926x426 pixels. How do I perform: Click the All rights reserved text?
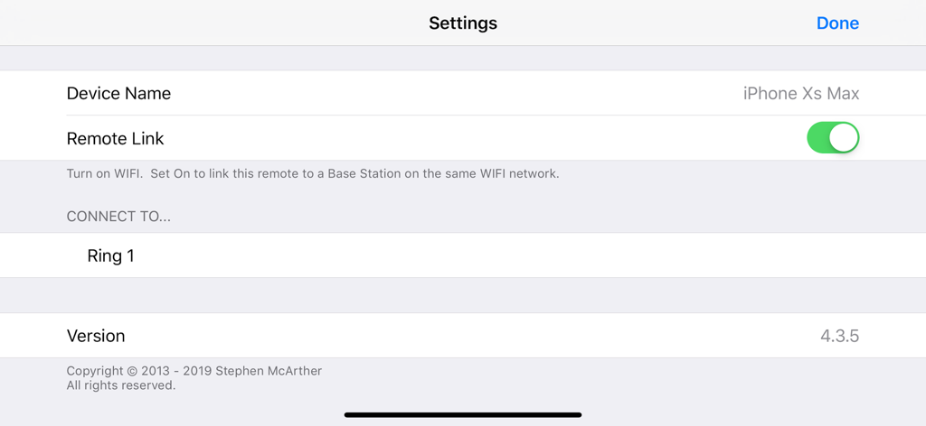(x=121, y=385)
